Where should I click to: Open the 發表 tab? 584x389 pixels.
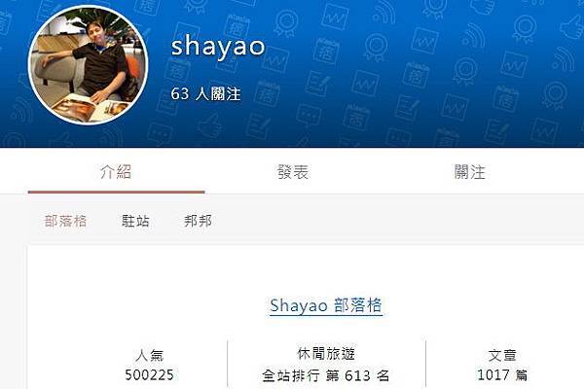pos(293,172)
